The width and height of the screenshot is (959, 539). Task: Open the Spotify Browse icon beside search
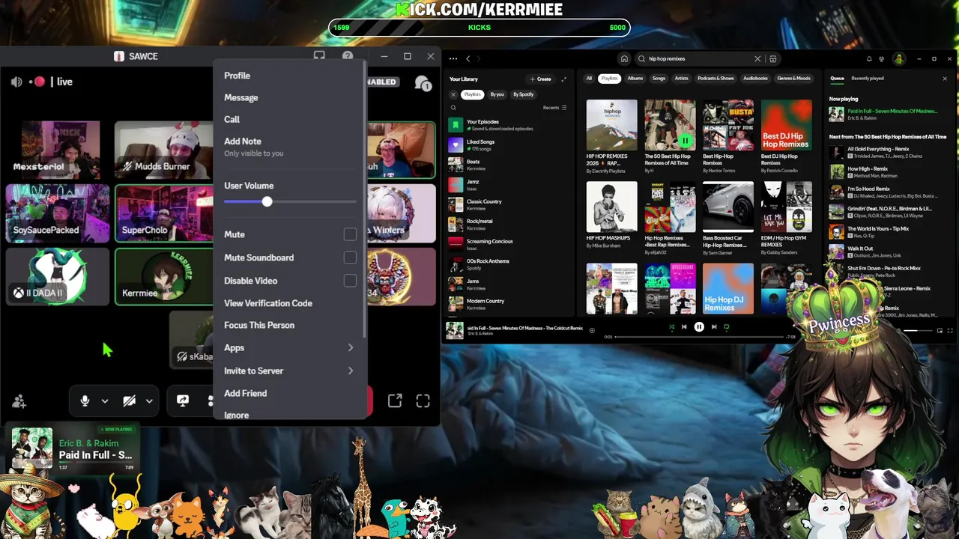coord(773,58)
